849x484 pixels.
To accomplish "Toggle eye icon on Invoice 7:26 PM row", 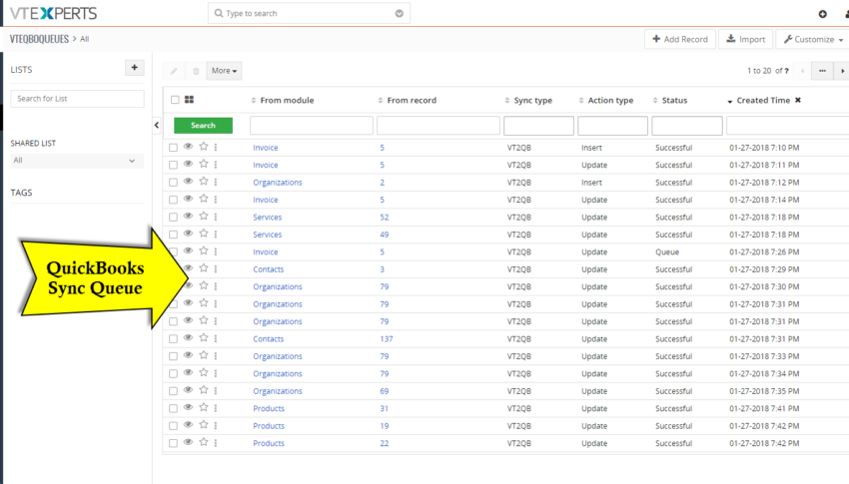I will coord(188,250).
